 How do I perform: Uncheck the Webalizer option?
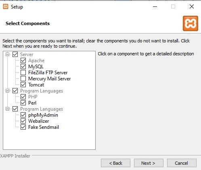23,121
